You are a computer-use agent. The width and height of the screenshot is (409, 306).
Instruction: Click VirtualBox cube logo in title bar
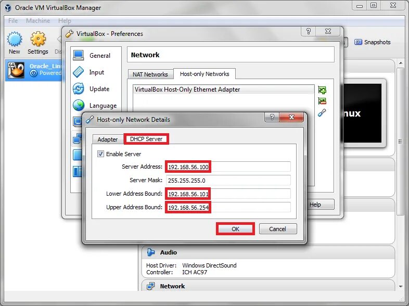pos(8,8)
